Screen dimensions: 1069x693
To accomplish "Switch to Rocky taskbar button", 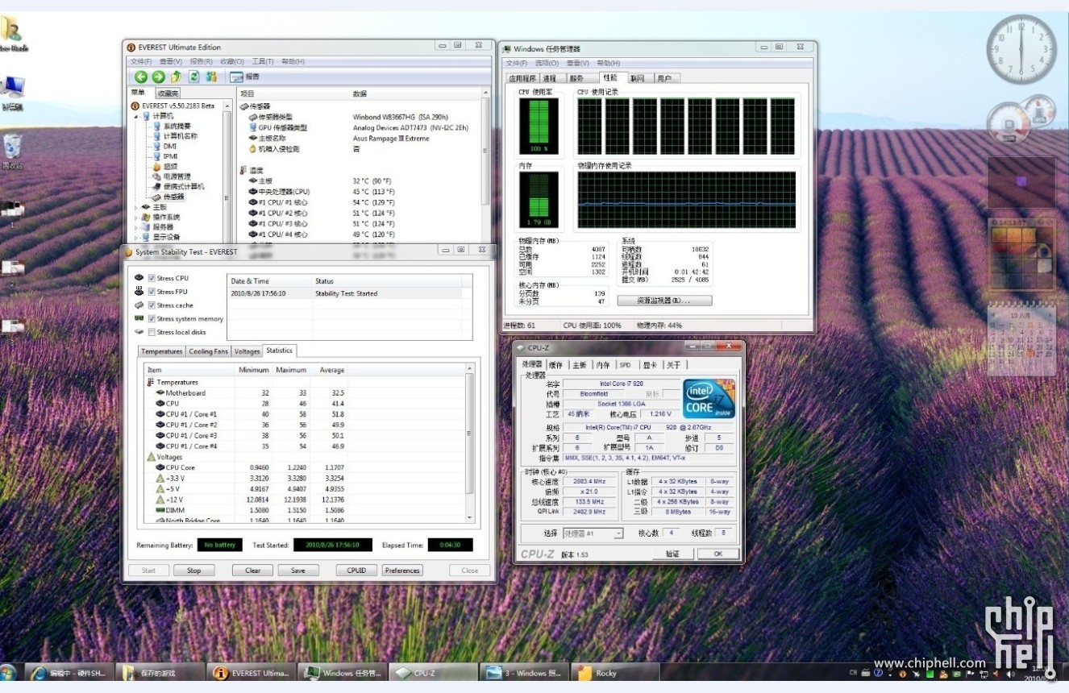I will (x=615, y=673).
